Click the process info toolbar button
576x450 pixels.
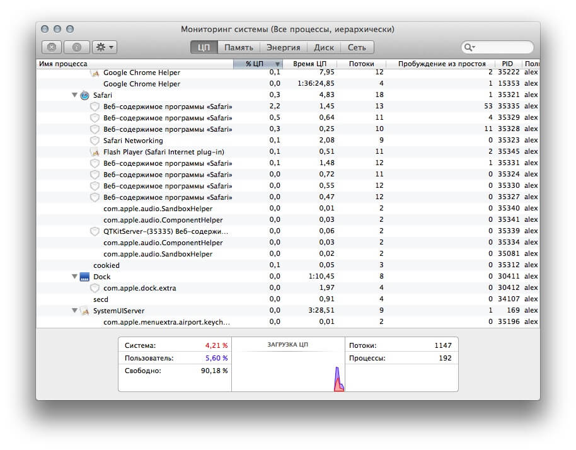point(77,47)
